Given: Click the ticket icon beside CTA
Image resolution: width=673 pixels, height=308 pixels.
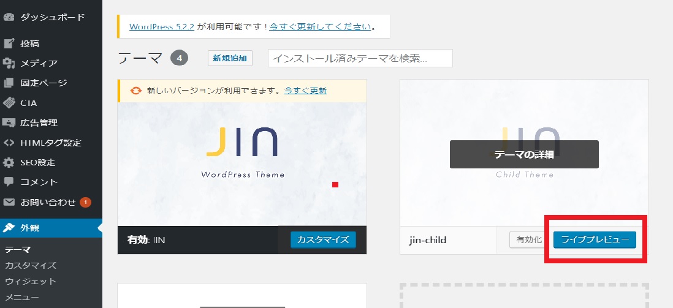Looking at the screenshot, I should (x=9, y=103).
